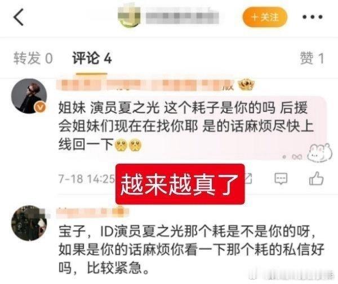Open the three-dot more options menu
This screenshot has height=284, width=338.
(x=312, y=17)
